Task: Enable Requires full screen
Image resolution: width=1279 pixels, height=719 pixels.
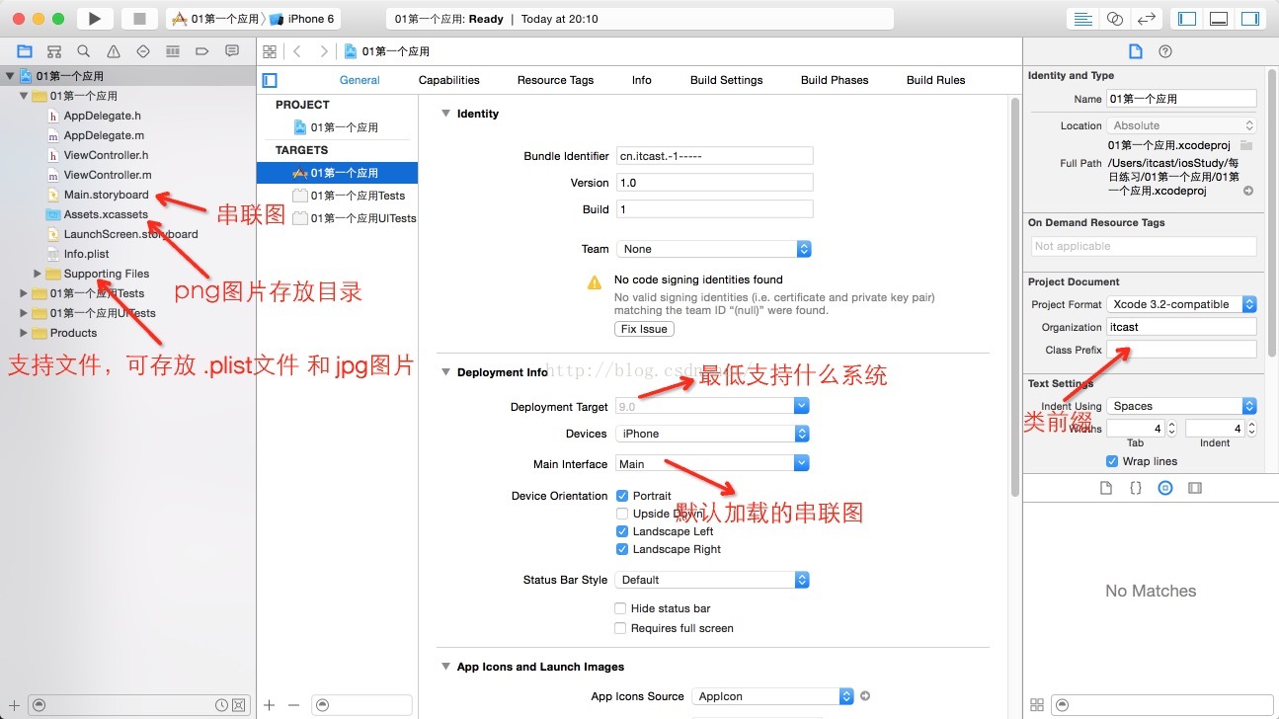Action: (x=620, y=628)
